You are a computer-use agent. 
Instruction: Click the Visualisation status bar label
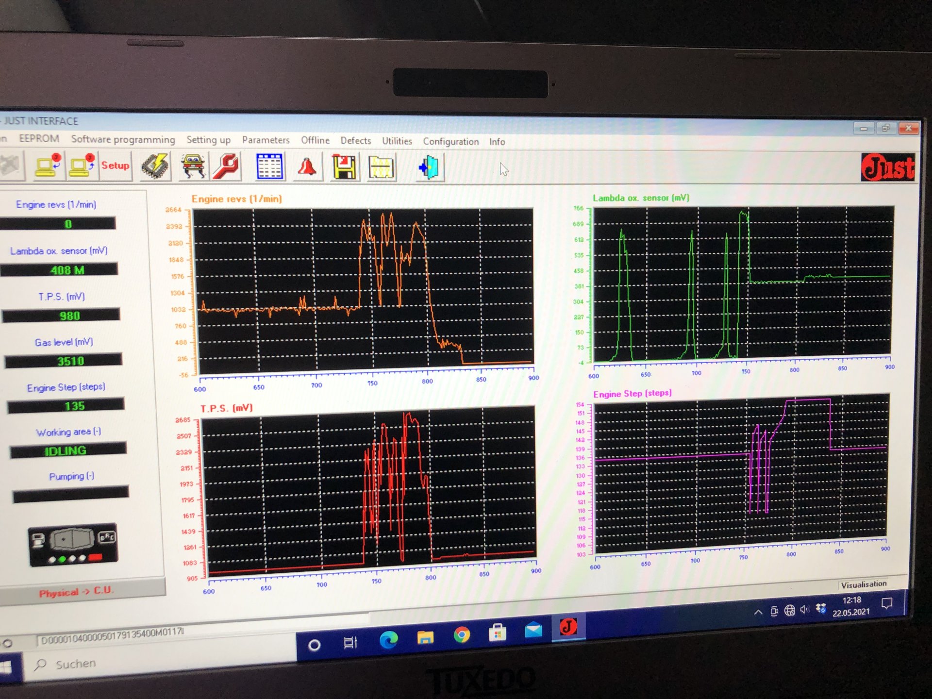click(864, 584)
